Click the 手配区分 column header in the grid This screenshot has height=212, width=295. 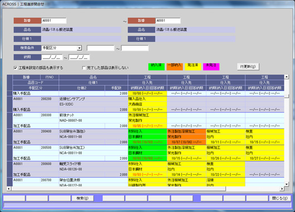pos(36,88)
